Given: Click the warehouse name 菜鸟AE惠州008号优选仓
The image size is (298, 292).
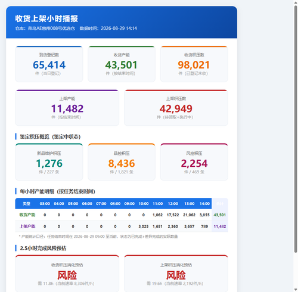Looking at the screenshot, I should 51,29.
